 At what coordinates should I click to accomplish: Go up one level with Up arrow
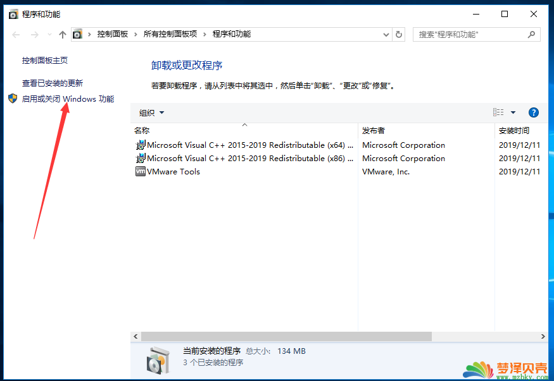click(63, 35)
